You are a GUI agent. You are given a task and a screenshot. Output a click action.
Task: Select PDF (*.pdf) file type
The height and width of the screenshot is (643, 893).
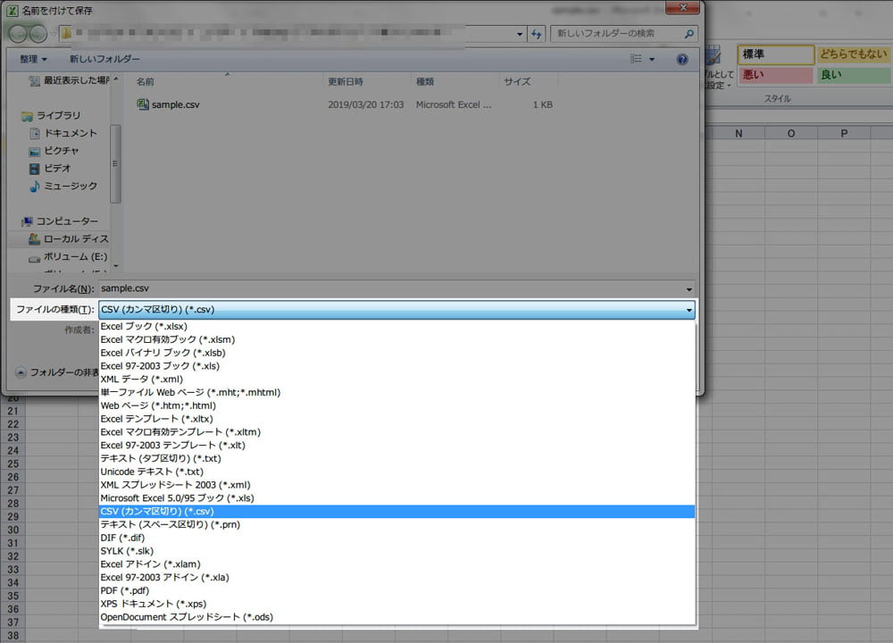click(x=397, y=590)
